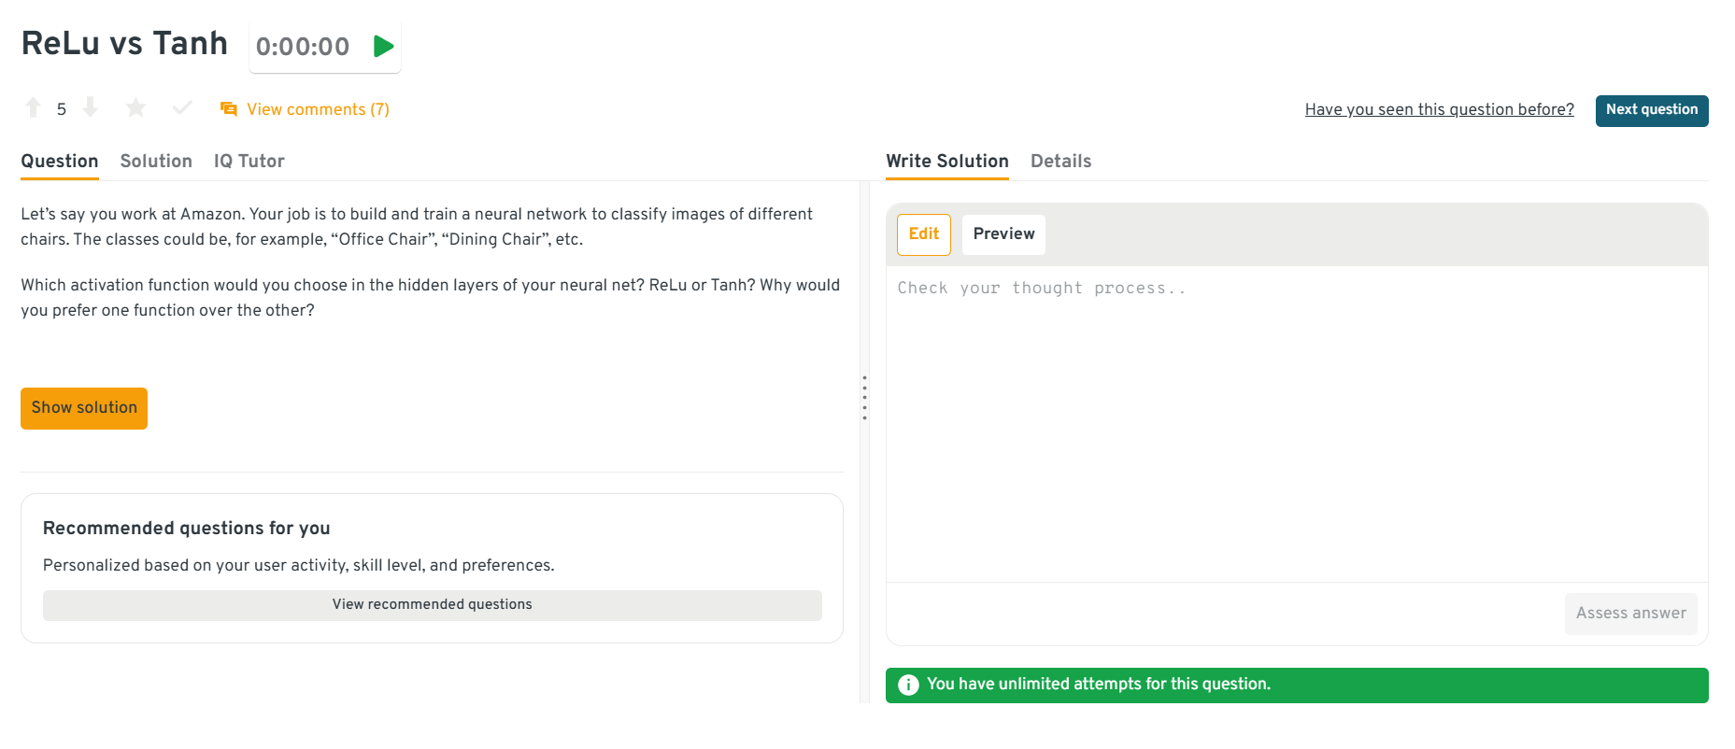Start the question timer with the play button

[x=383, y=47]
